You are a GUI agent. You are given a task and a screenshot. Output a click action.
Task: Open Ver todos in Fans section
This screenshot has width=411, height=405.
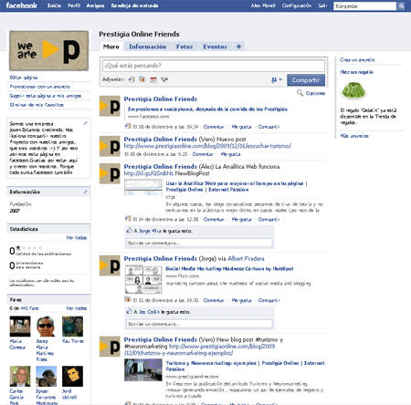(x=77, y=308)
